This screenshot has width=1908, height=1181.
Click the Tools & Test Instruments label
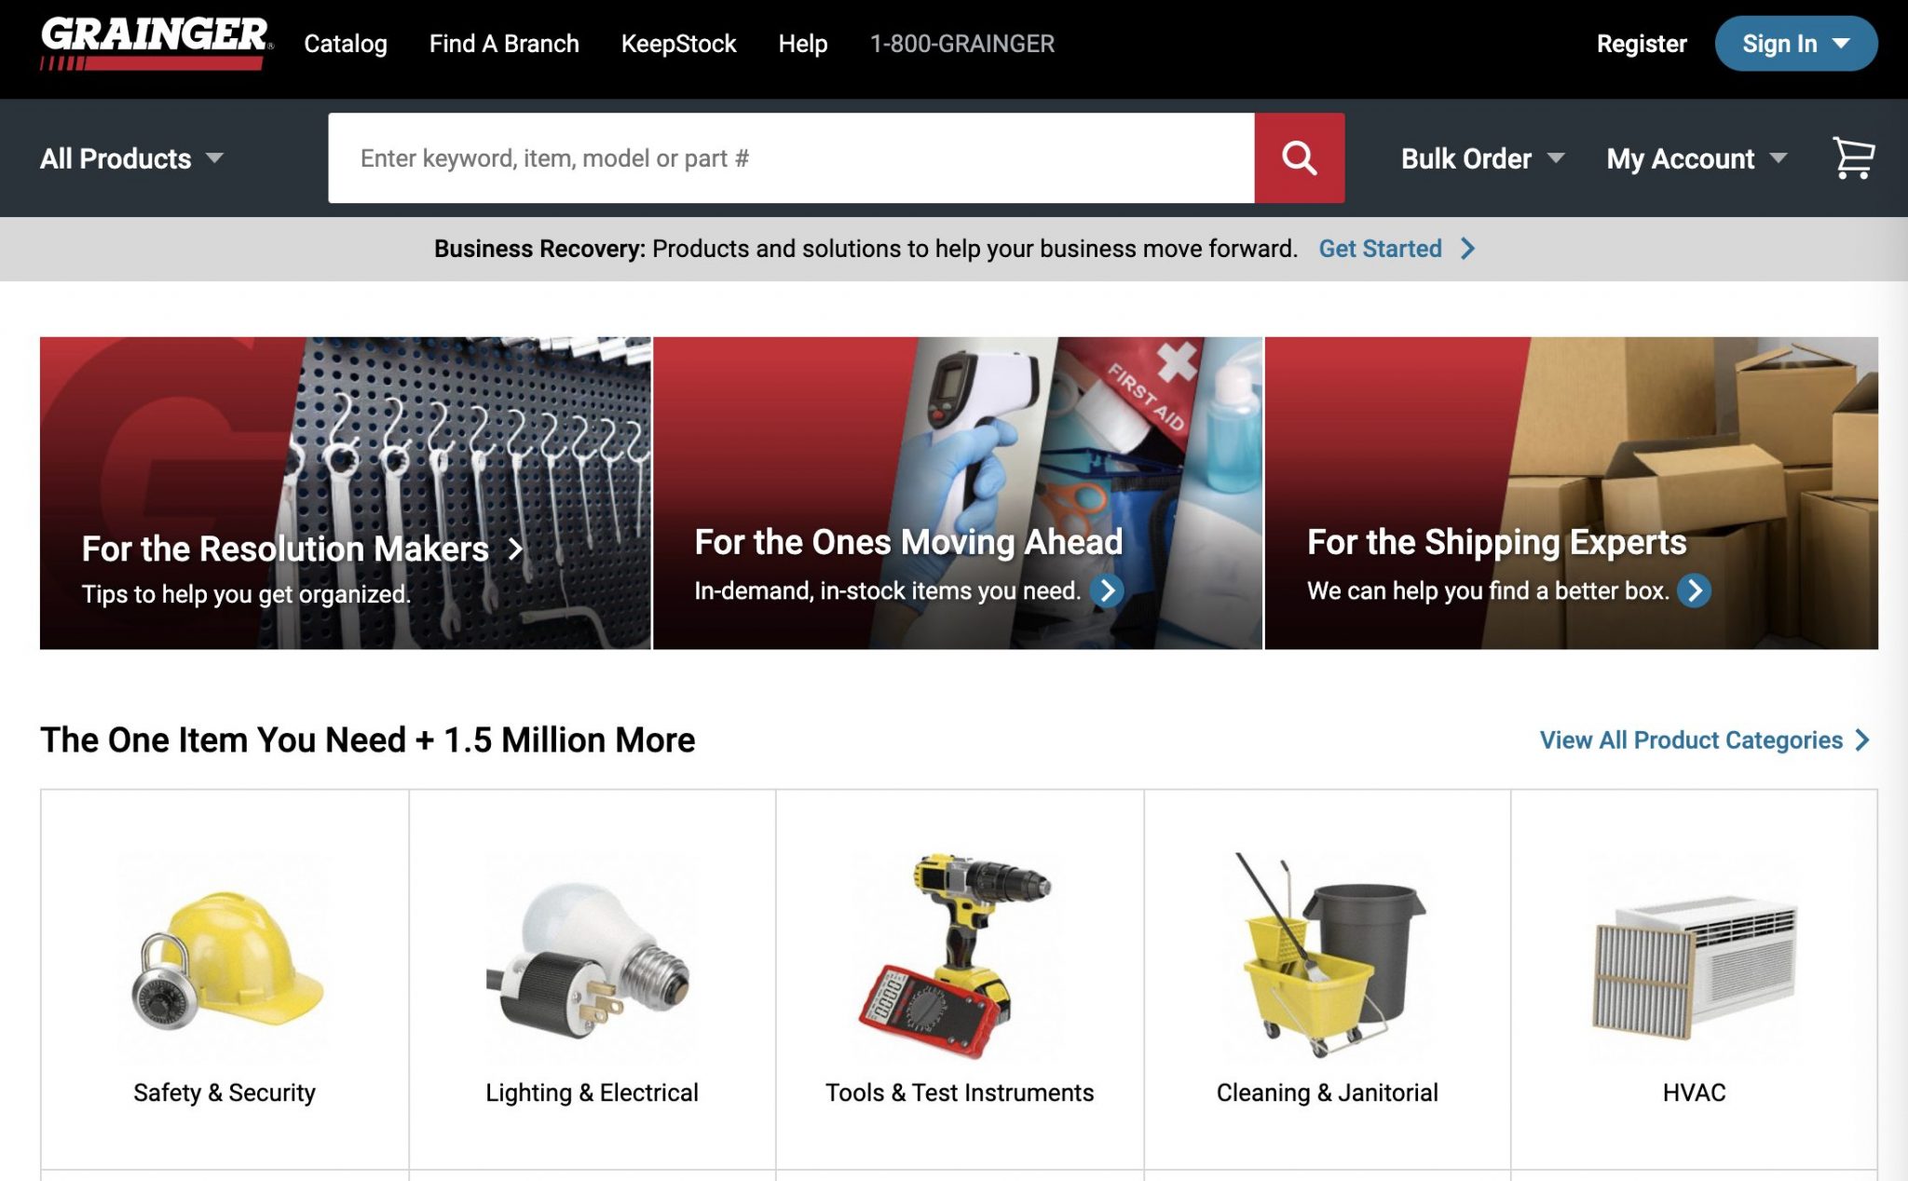pos(960,1093)
